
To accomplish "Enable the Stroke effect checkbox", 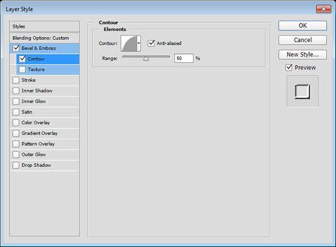I will (x=16, y=80).
